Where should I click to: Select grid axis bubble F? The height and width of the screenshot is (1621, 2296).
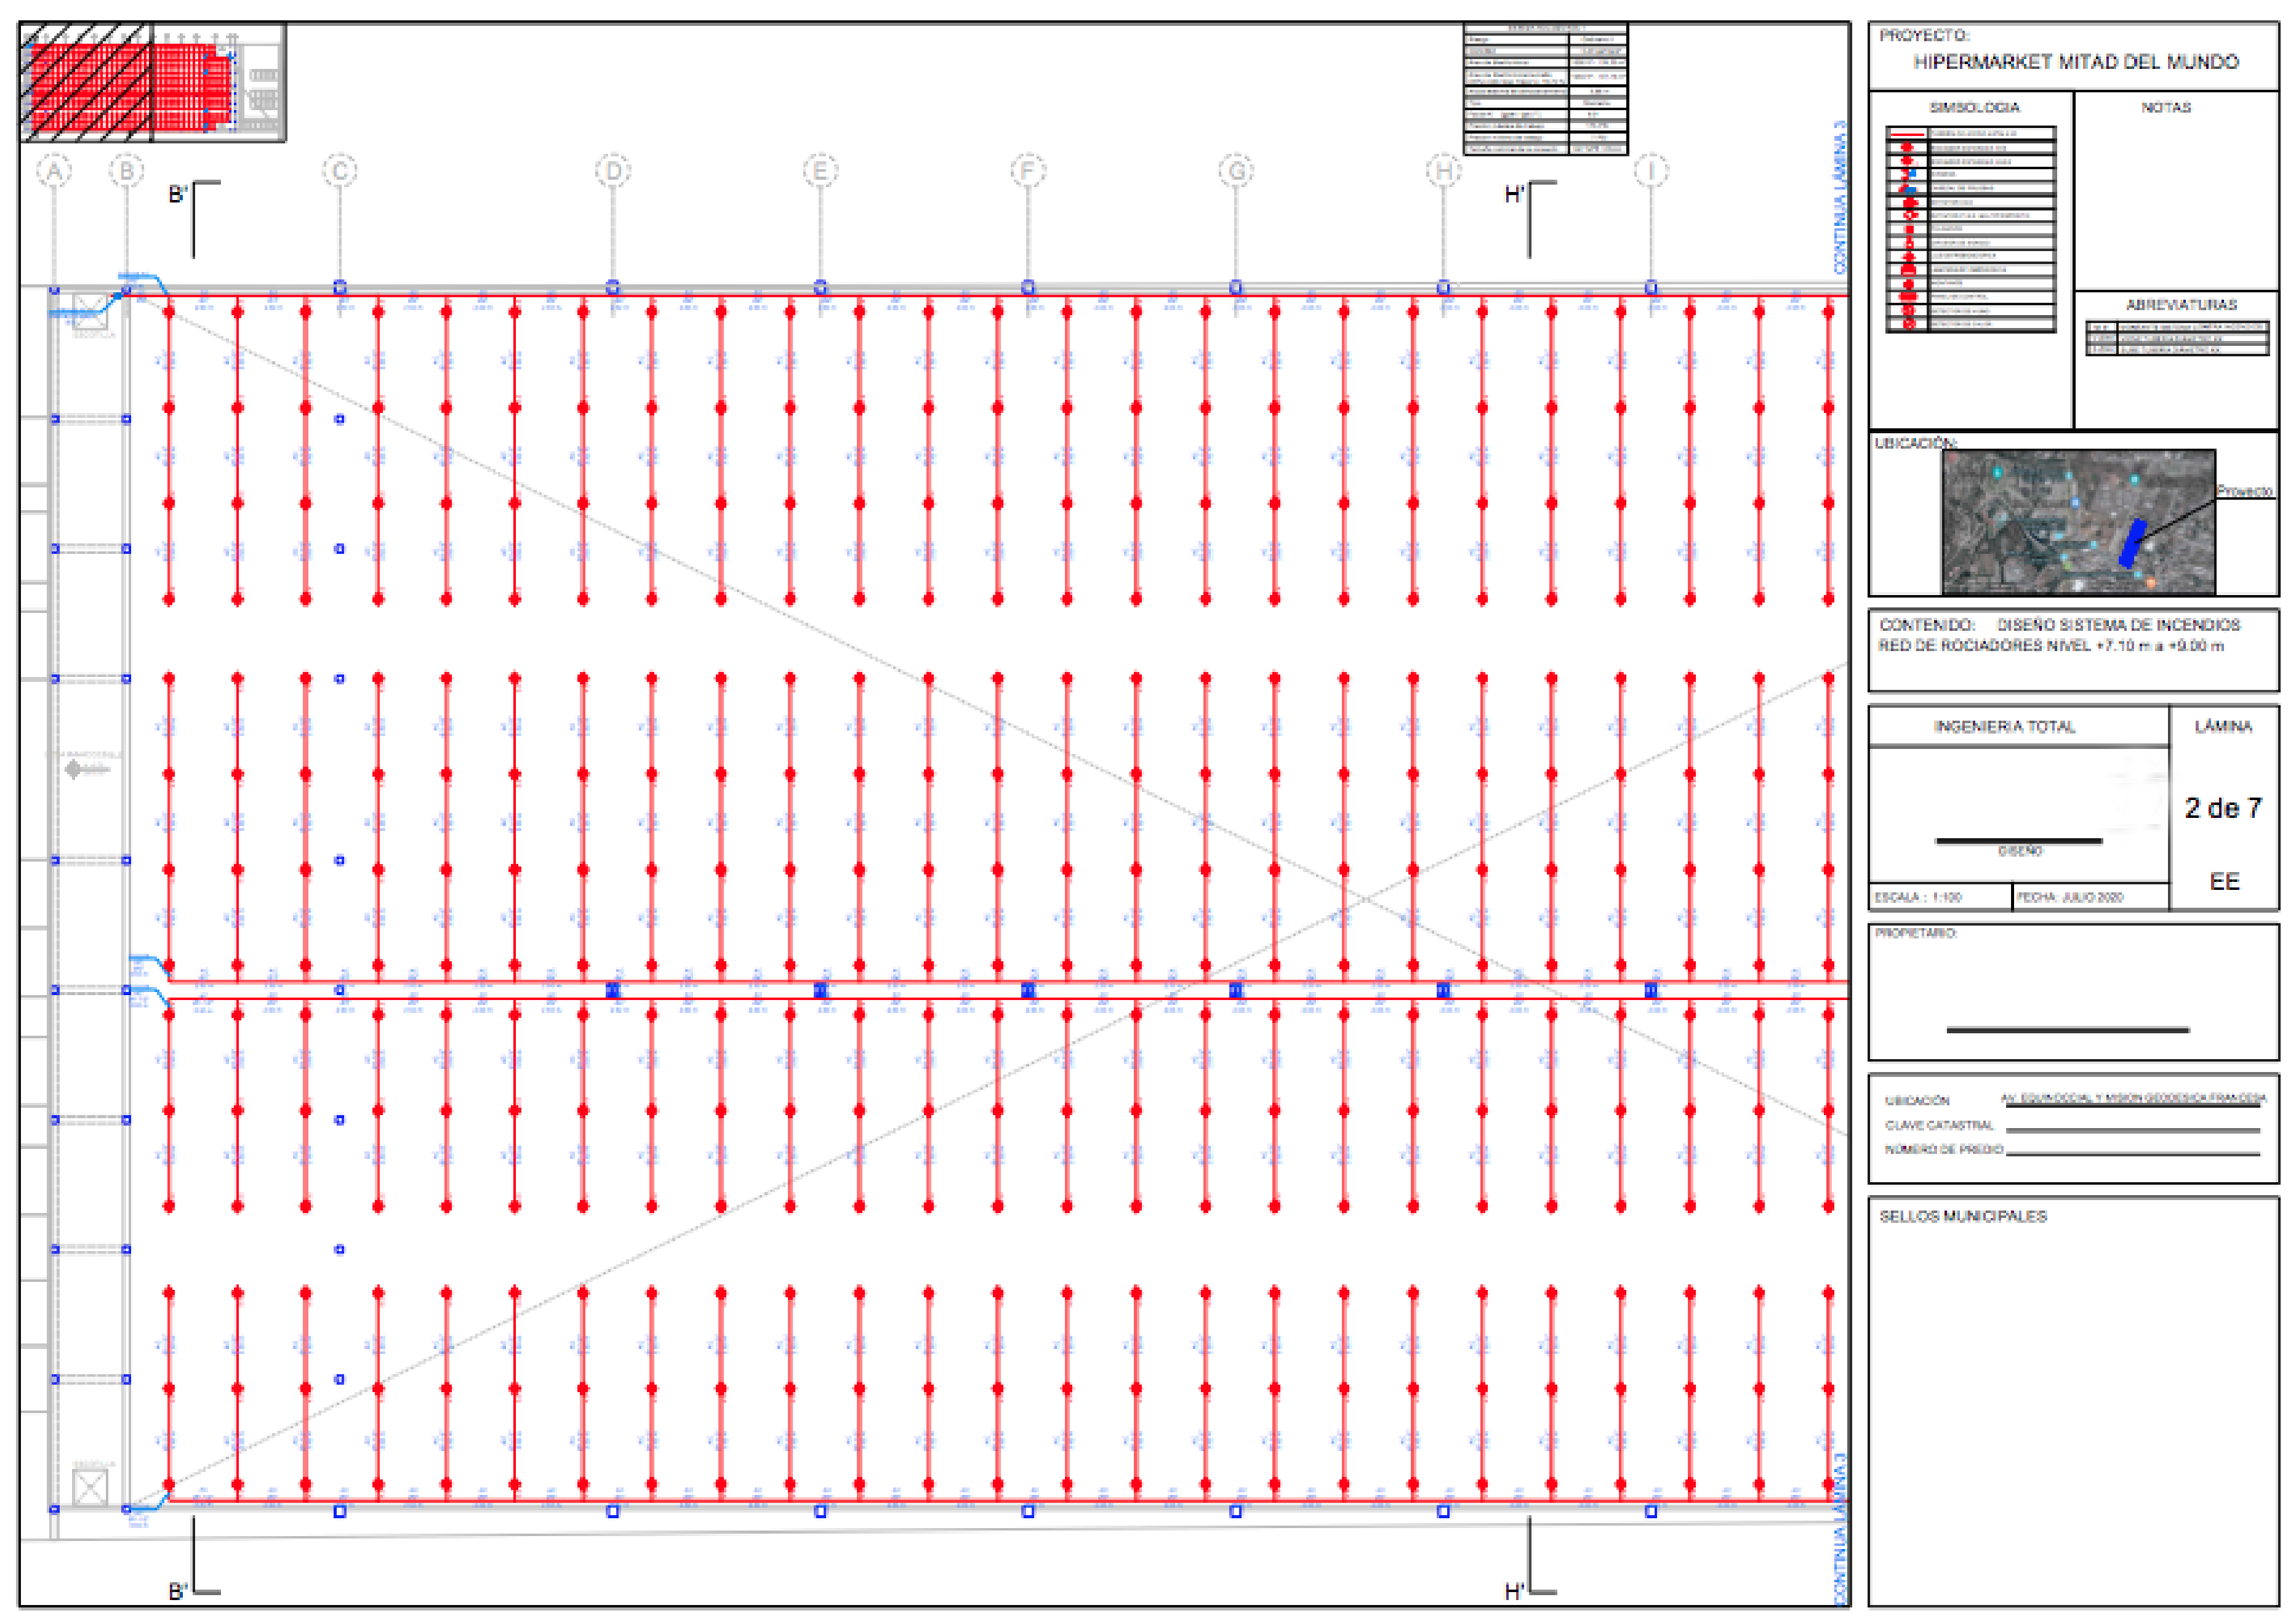(1028, 171)
